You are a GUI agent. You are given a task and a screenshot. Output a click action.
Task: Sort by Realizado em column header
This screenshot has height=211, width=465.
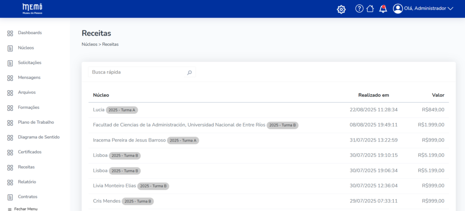coord(373,95)
